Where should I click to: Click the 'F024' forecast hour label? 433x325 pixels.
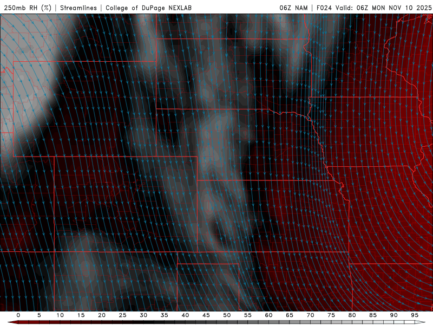pos(324,8)
